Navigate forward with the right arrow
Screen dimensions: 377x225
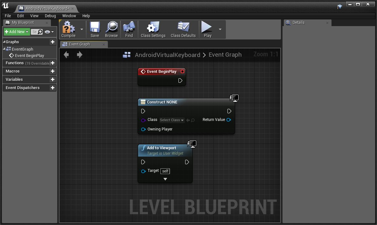pyautogui.click(x=80, y=55)
